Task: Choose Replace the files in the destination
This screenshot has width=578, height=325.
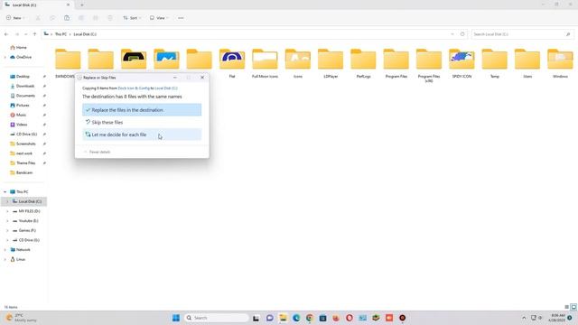Action: click(142, 110)
